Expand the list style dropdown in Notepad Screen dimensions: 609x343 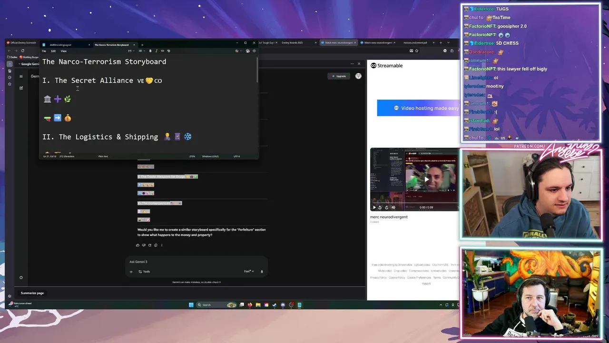click(142, 51)
